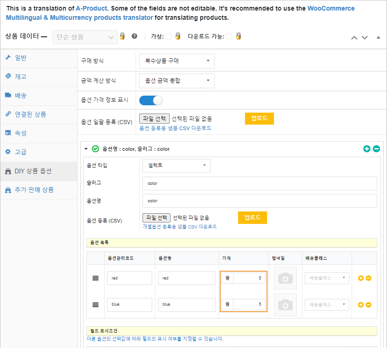Click price input field for blue option
The height and width of the screenshot is (348, 387).
[x=249, y=304]
